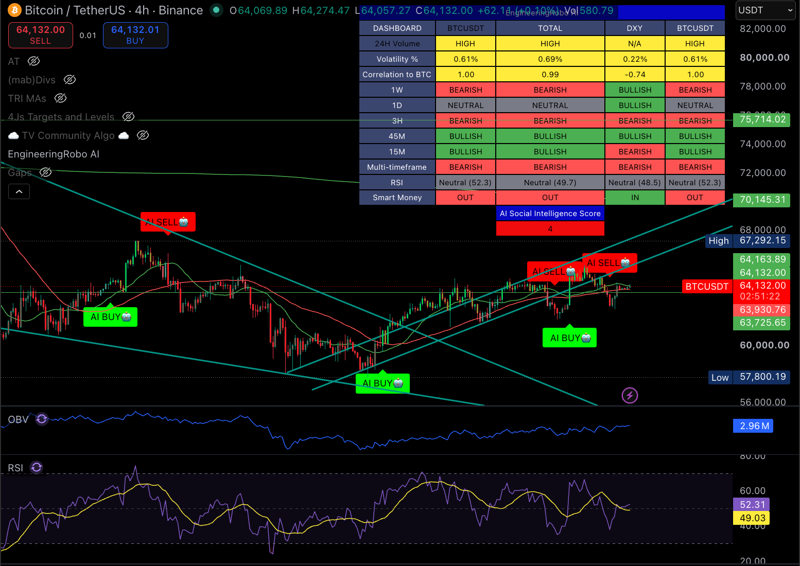Viewport: 800px width, 566px height.
Task: Click the Smart Money row label
Action: (x=397, y=198)
